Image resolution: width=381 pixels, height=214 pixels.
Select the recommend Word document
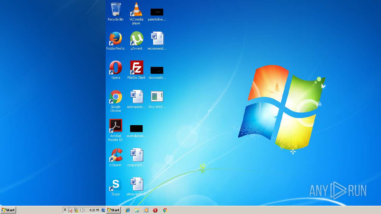[157, 41]
